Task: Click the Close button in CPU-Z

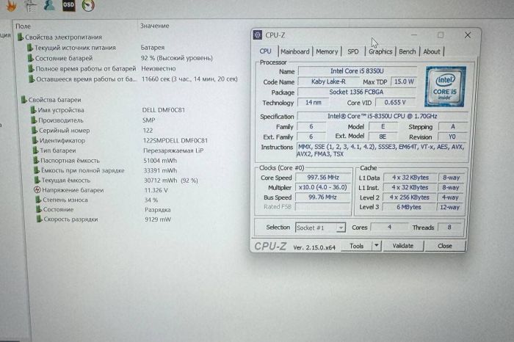Action: pyautogui.click(x=444, y=247)
